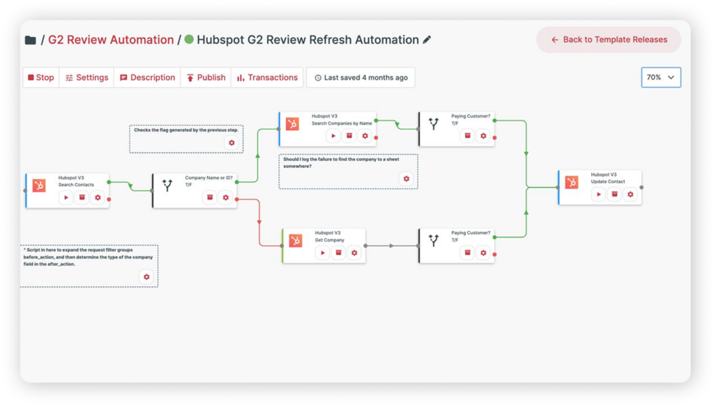
Task: Click red failure output dot of Search Contacts node
Action: [x=109, y=200]
